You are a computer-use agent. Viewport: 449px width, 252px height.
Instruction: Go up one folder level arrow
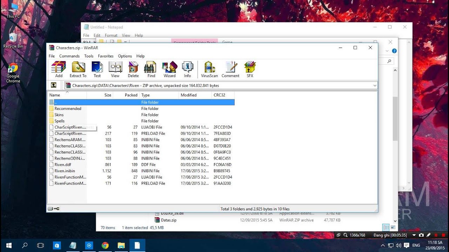coord(53,85)
